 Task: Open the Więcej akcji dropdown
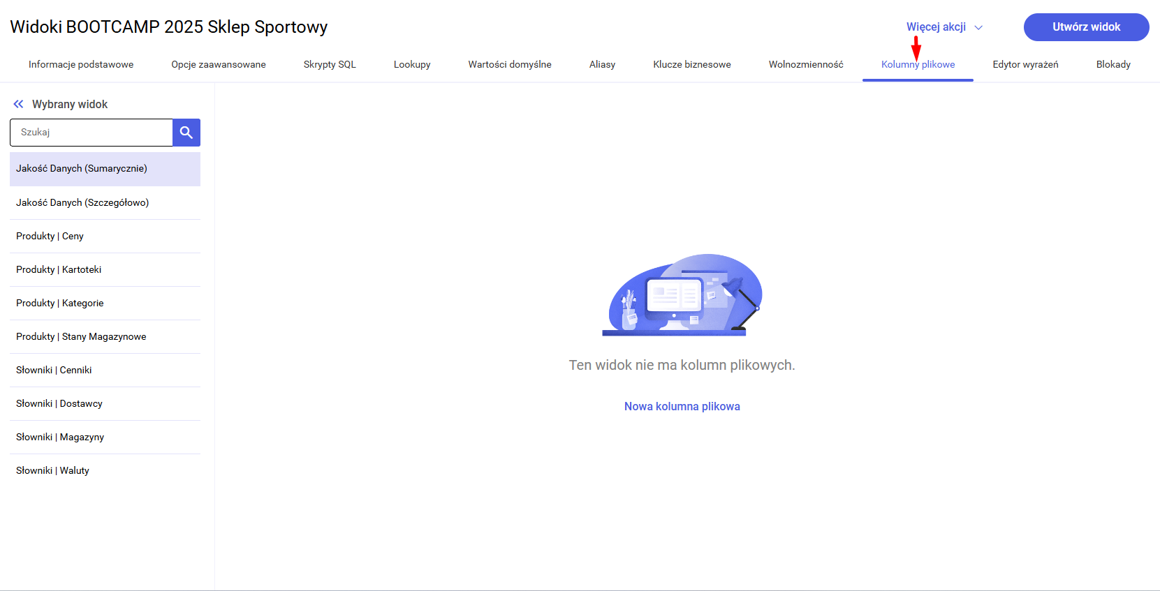point(944,27)
